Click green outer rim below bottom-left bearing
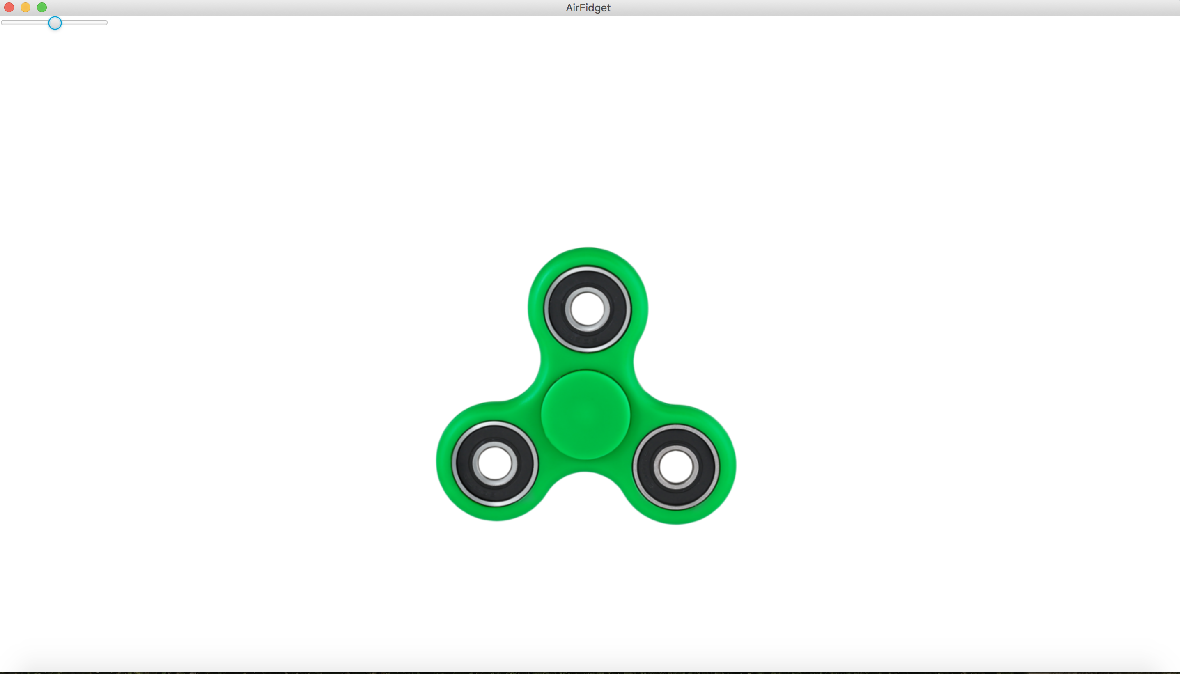 [495, 514]
